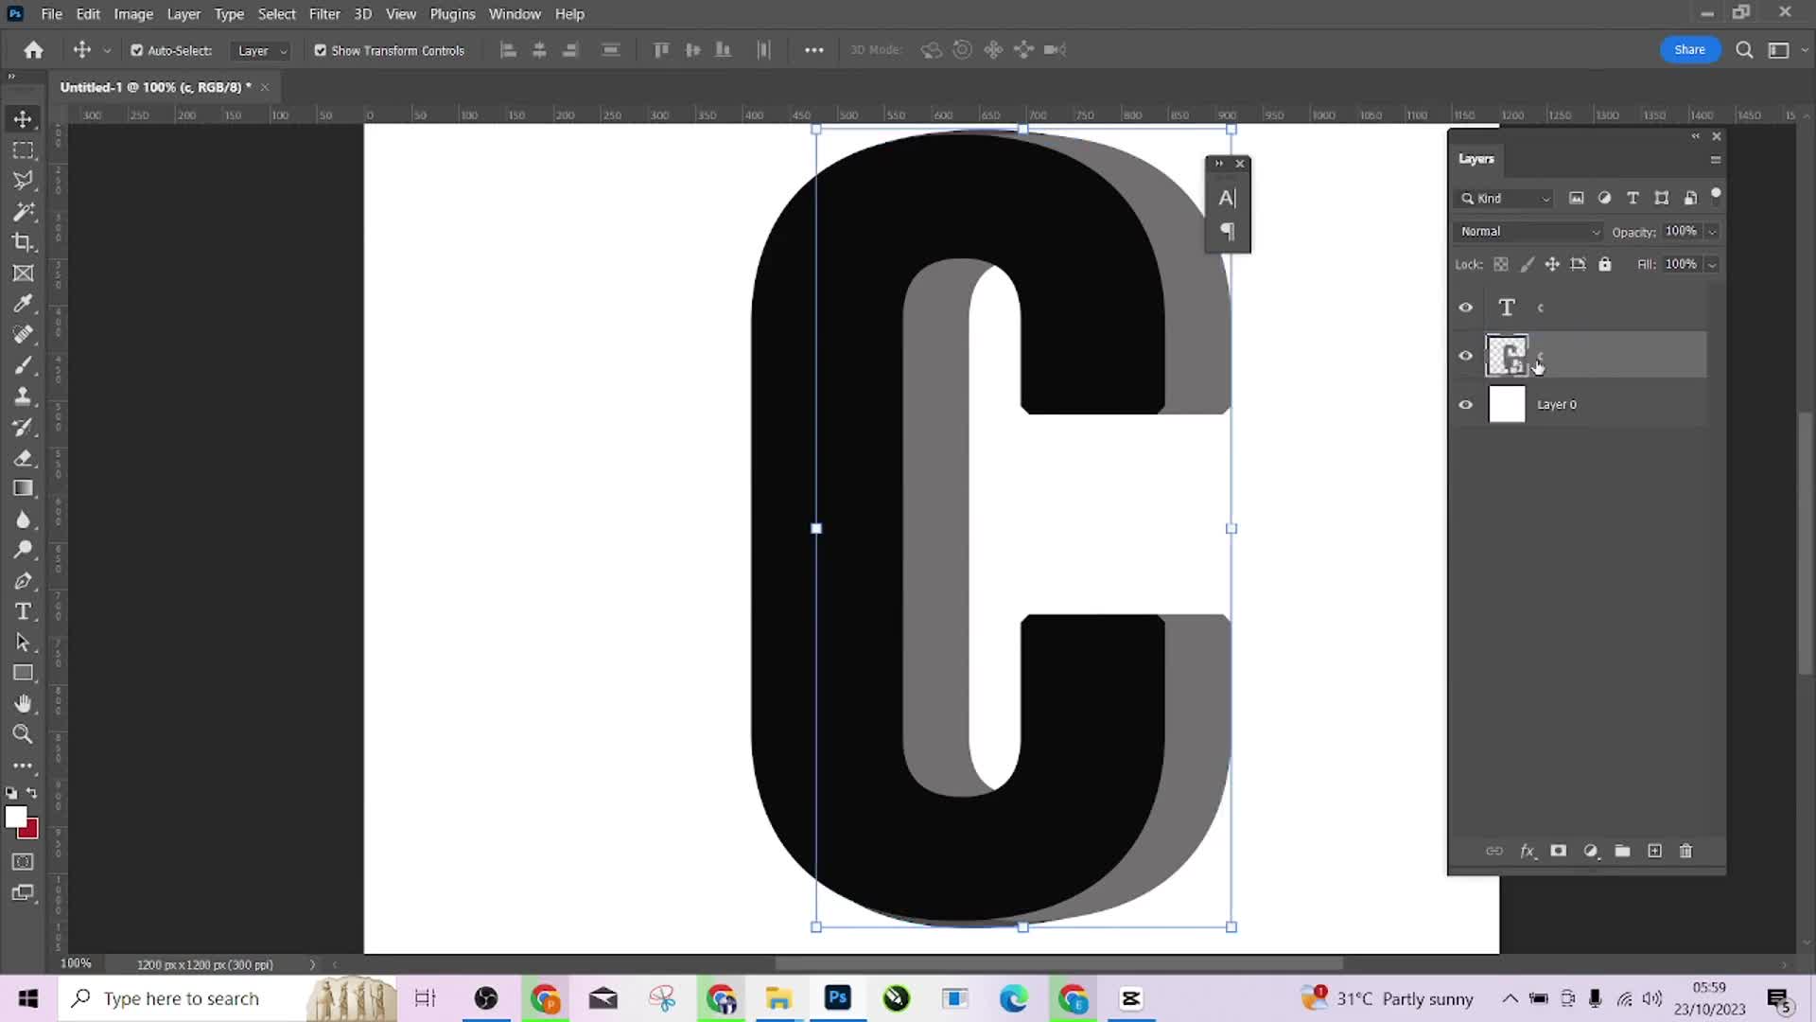This screenshot has width=1816, height=1022.
Task: Click the Share button
Action: point(1688,48)
